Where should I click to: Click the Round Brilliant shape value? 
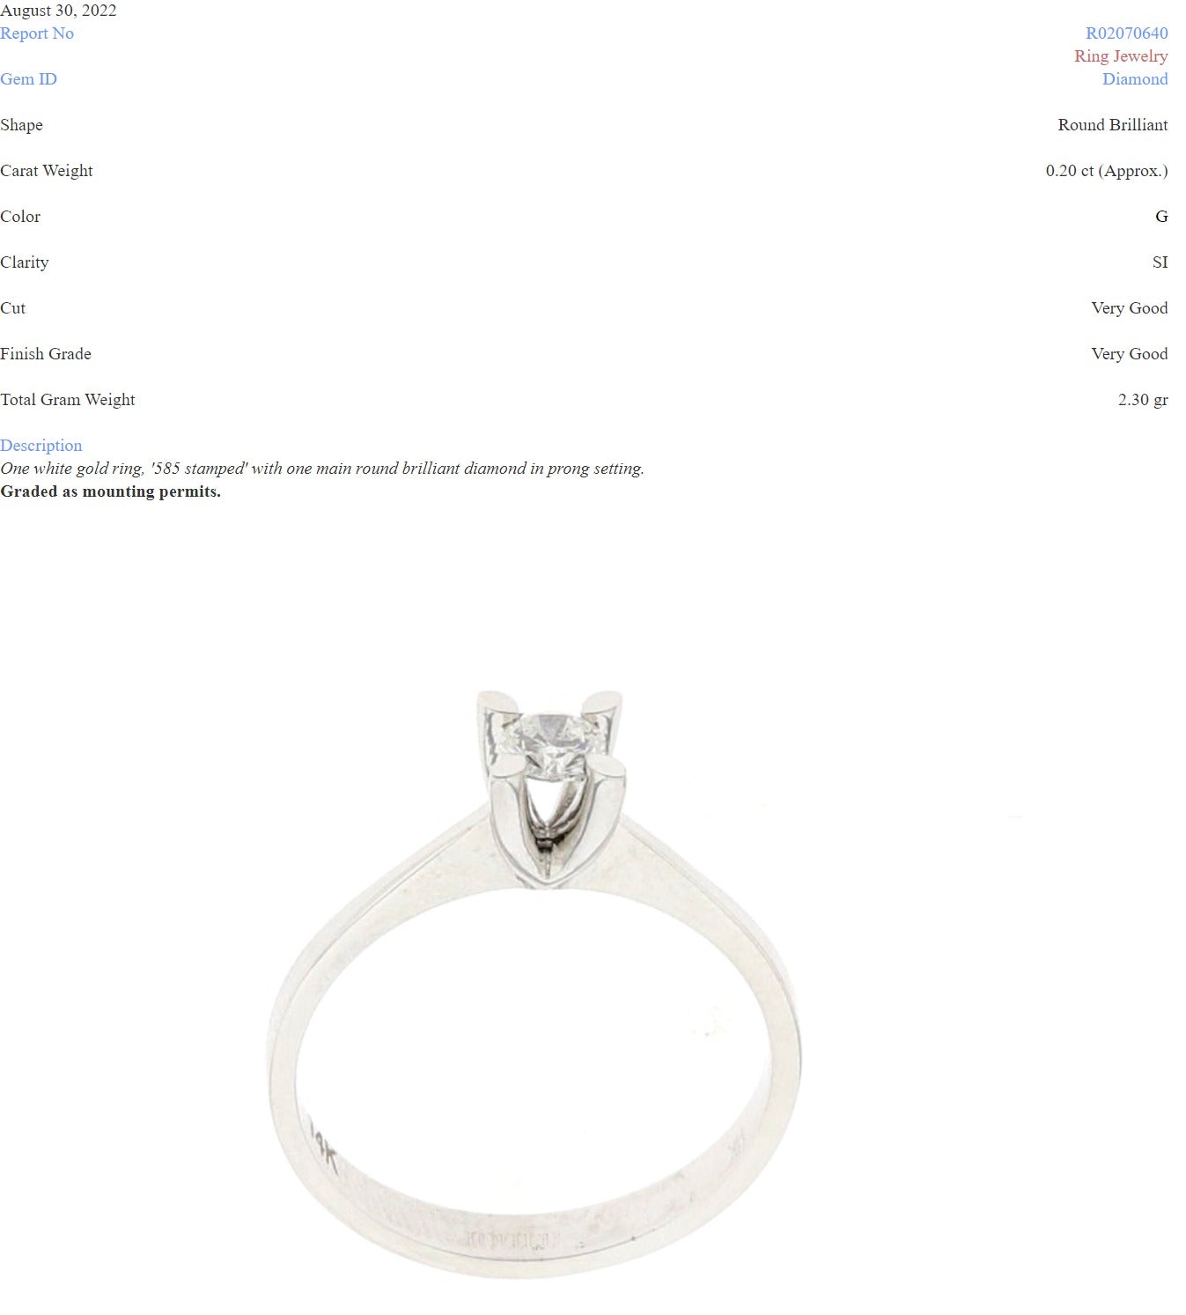pos(1112,125)
